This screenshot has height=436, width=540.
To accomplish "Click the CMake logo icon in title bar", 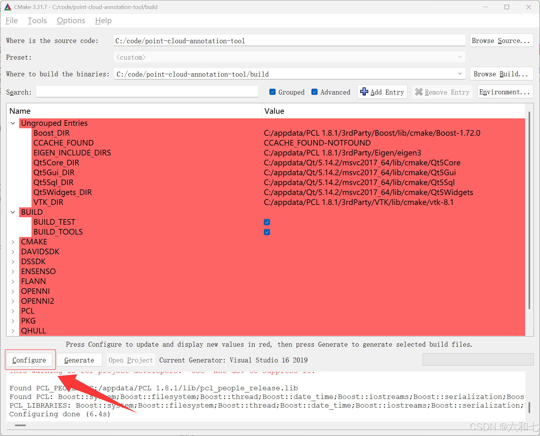I will pyautogui.click(x=8, y=7).
